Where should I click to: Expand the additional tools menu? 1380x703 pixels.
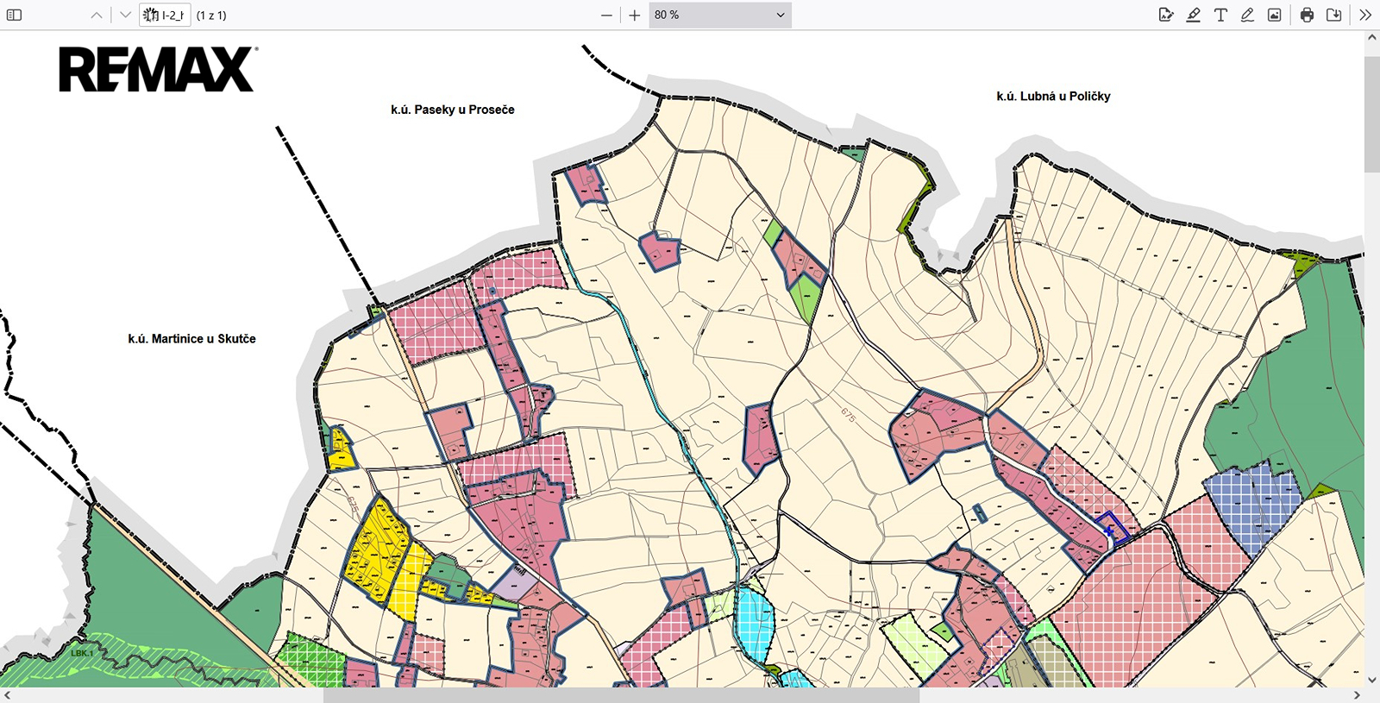pos(1364,15)
